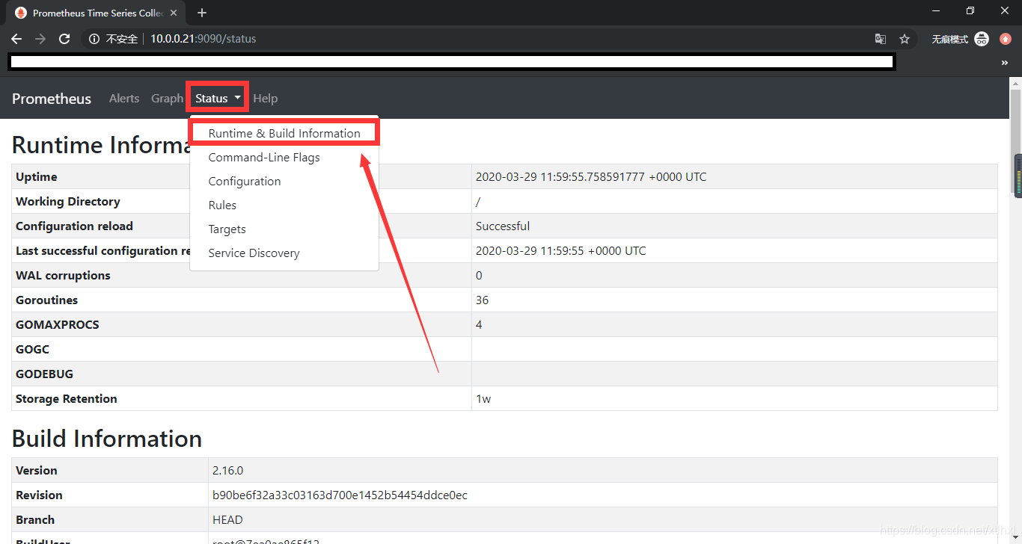Screen dimensions: 1022x544
Task: Click the insecure site info icon
Action: click(x=94, y=39)
